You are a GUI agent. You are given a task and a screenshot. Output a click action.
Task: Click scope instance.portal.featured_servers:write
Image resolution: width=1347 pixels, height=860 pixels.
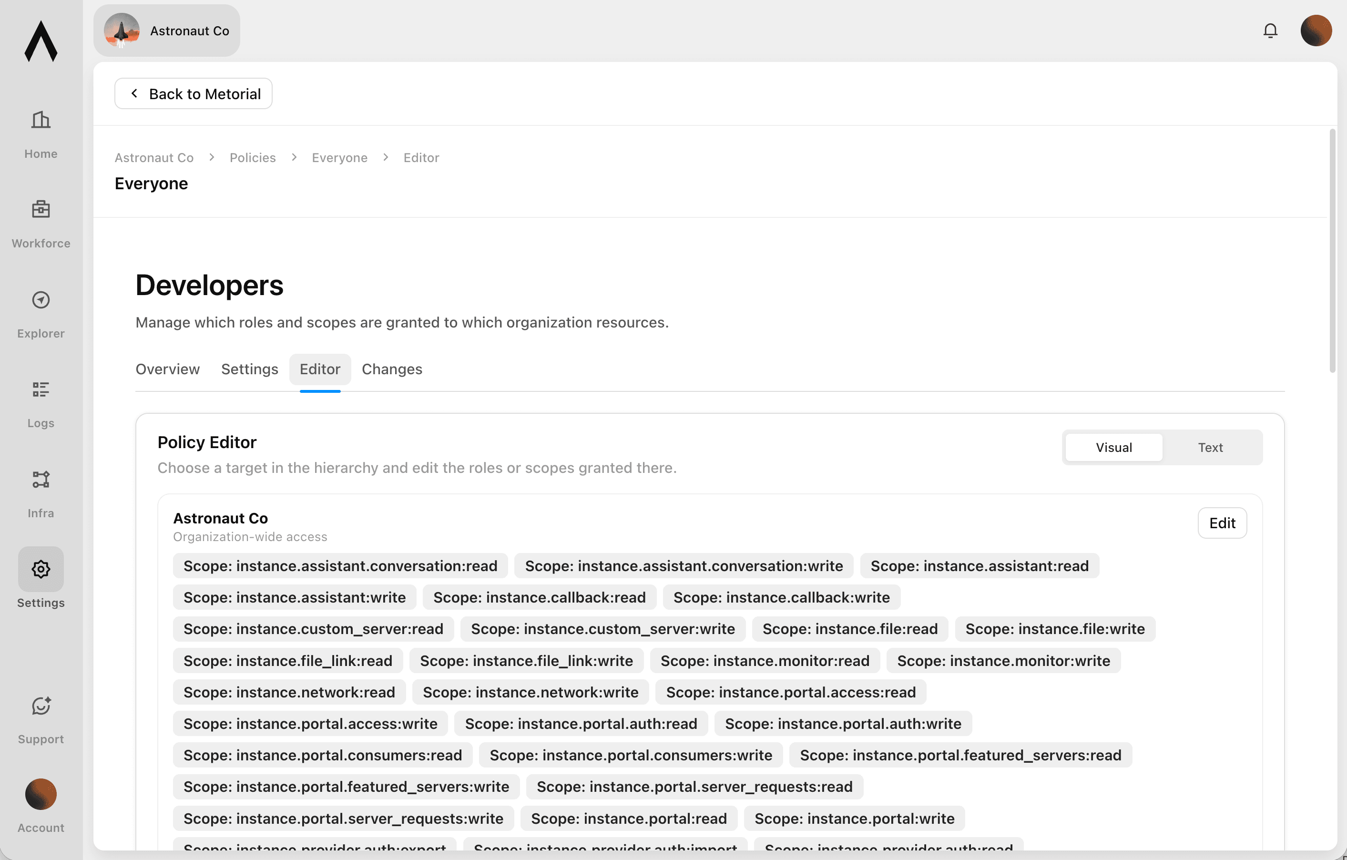point(346,787)
